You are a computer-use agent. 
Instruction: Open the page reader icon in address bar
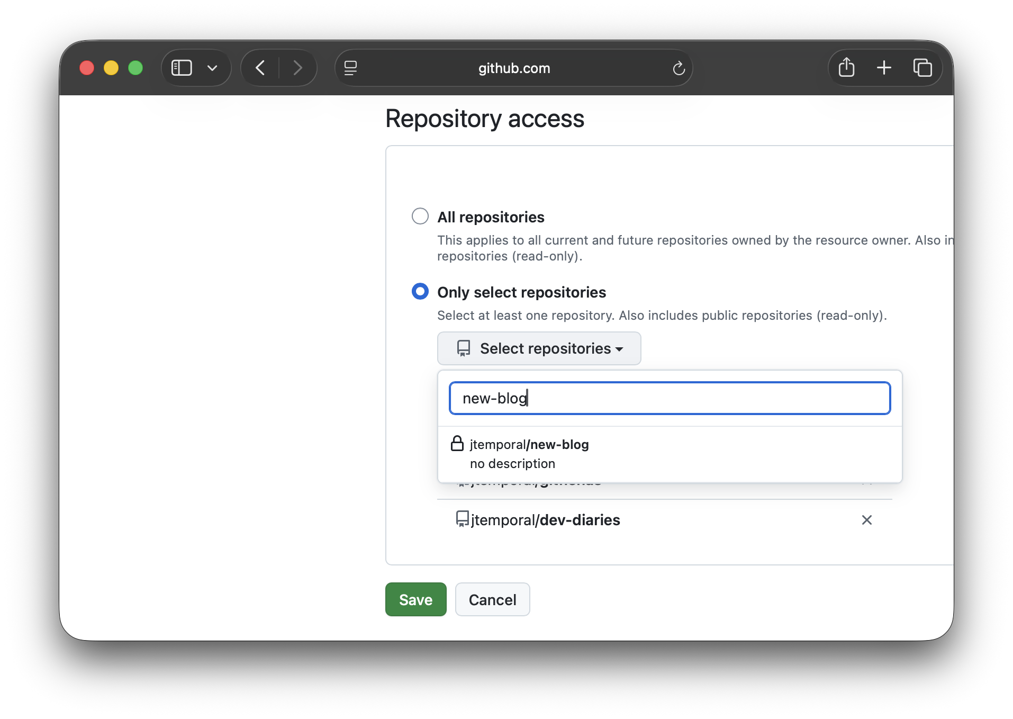350,68
